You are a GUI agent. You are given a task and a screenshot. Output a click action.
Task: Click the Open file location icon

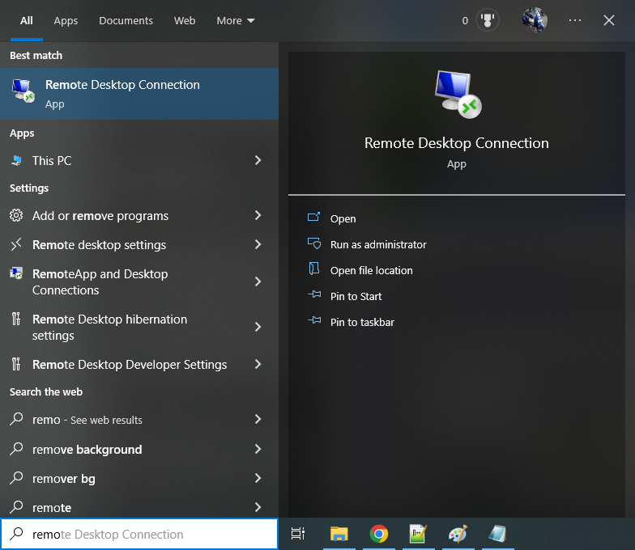(314, 269)
